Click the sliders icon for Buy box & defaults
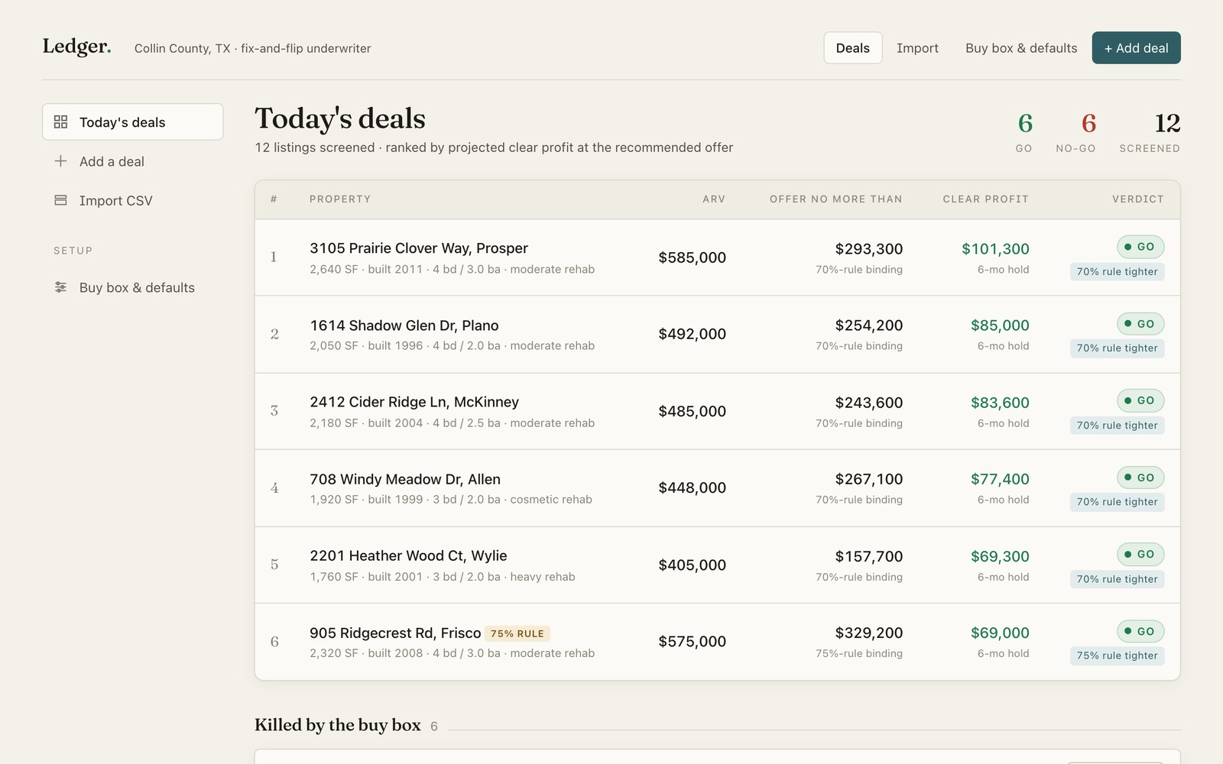1223x764 pixels. pyautogui.click(x=61, y=287)
